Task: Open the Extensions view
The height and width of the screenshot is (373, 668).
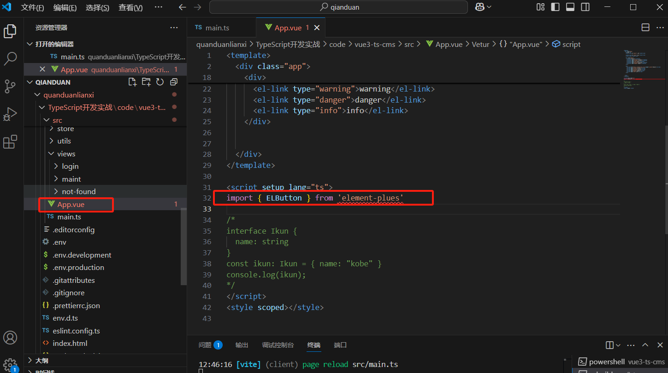Action: (x=10, y=142)
